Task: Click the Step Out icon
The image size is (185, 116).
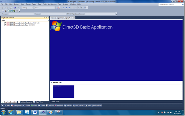Action: 81,7
